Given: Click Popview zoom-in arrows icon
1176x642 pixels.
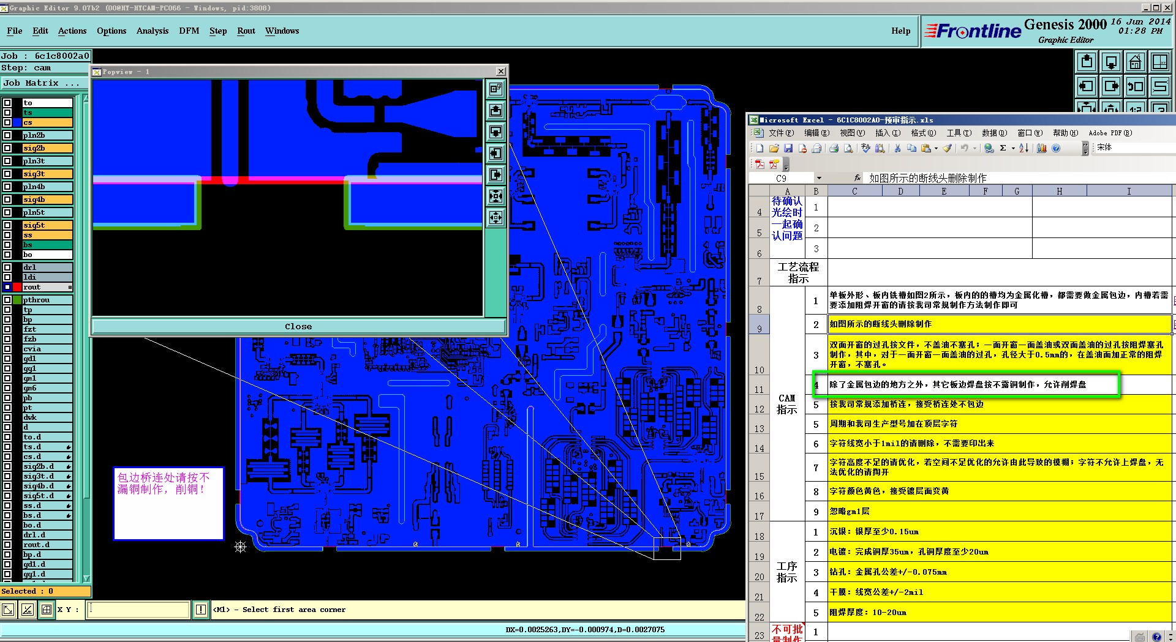Looking at the screenshot, I should pyautogui.click(x=496, y=196).
